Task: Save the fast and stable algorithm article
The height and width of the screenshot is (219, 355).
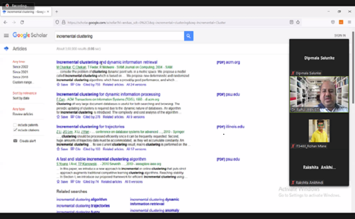Action: (x=62, y=181)
